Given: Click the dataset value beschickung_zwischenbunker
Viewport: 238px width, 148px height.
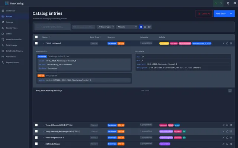Looking at the screenshot, I should [59, 64].
